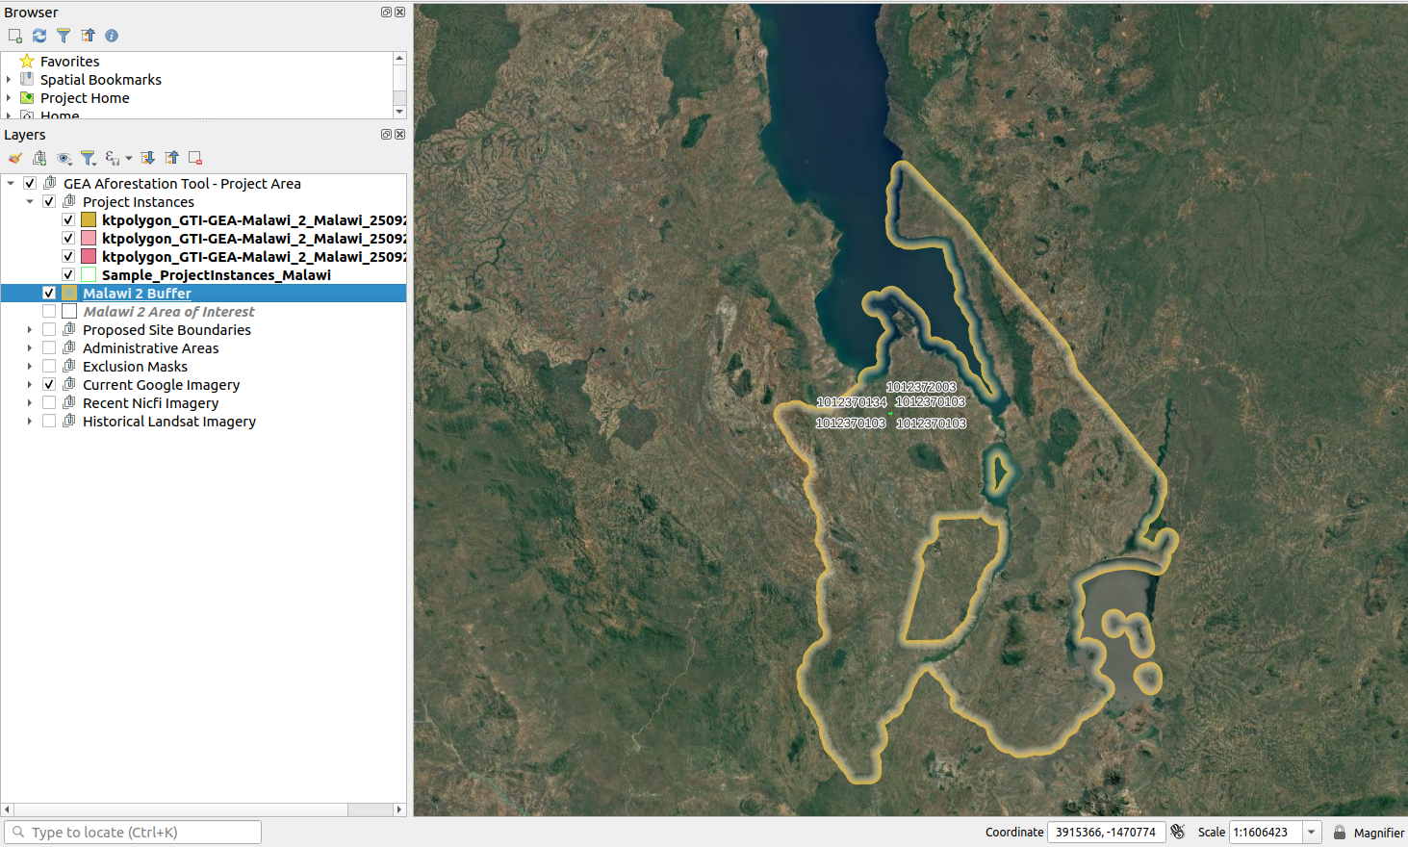
Task: Click Expand All icon in Layers toolbar
Action: click(x=147, y=158)
